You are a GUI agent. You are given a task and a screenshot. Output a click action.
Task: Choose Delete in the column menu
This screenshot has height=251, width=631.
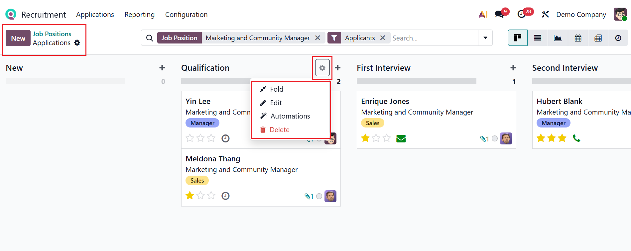coord(279,130)
